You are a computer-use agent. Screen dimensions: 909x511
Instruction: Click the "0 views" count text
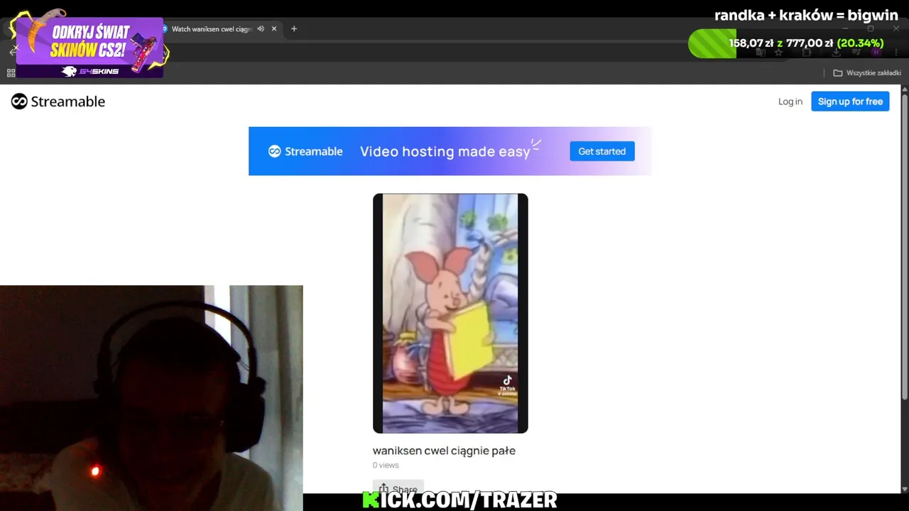coord(386,466)
